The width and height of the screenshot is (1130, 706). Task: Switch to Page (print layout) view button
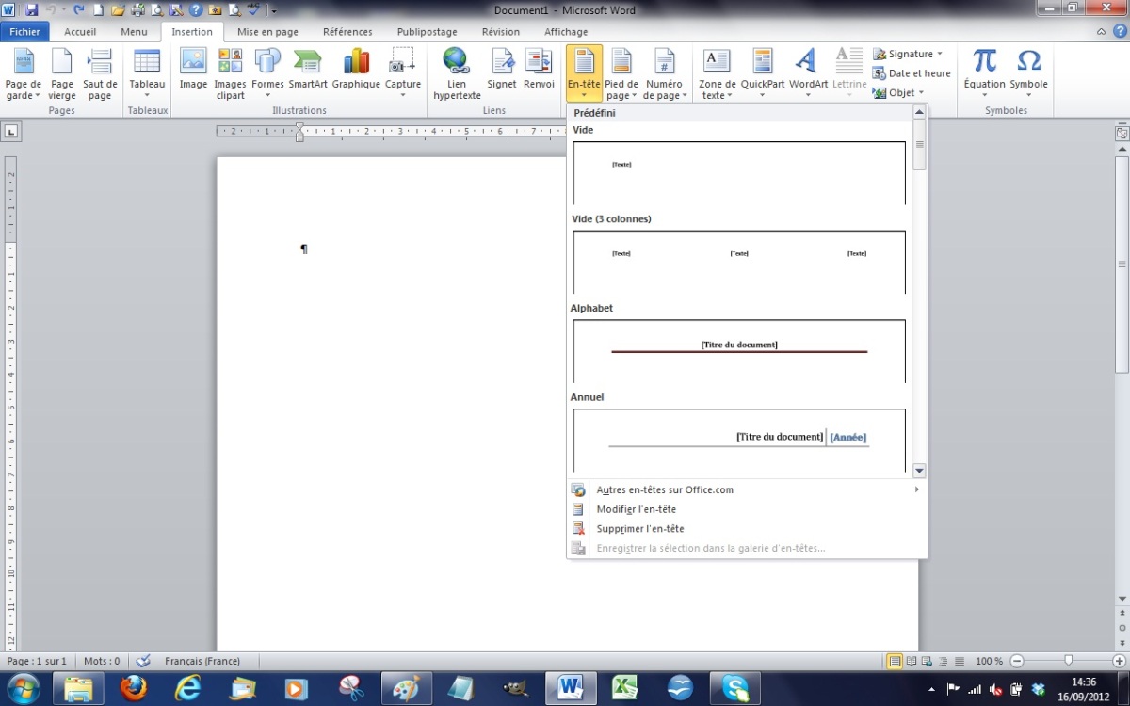coord(895,661)
